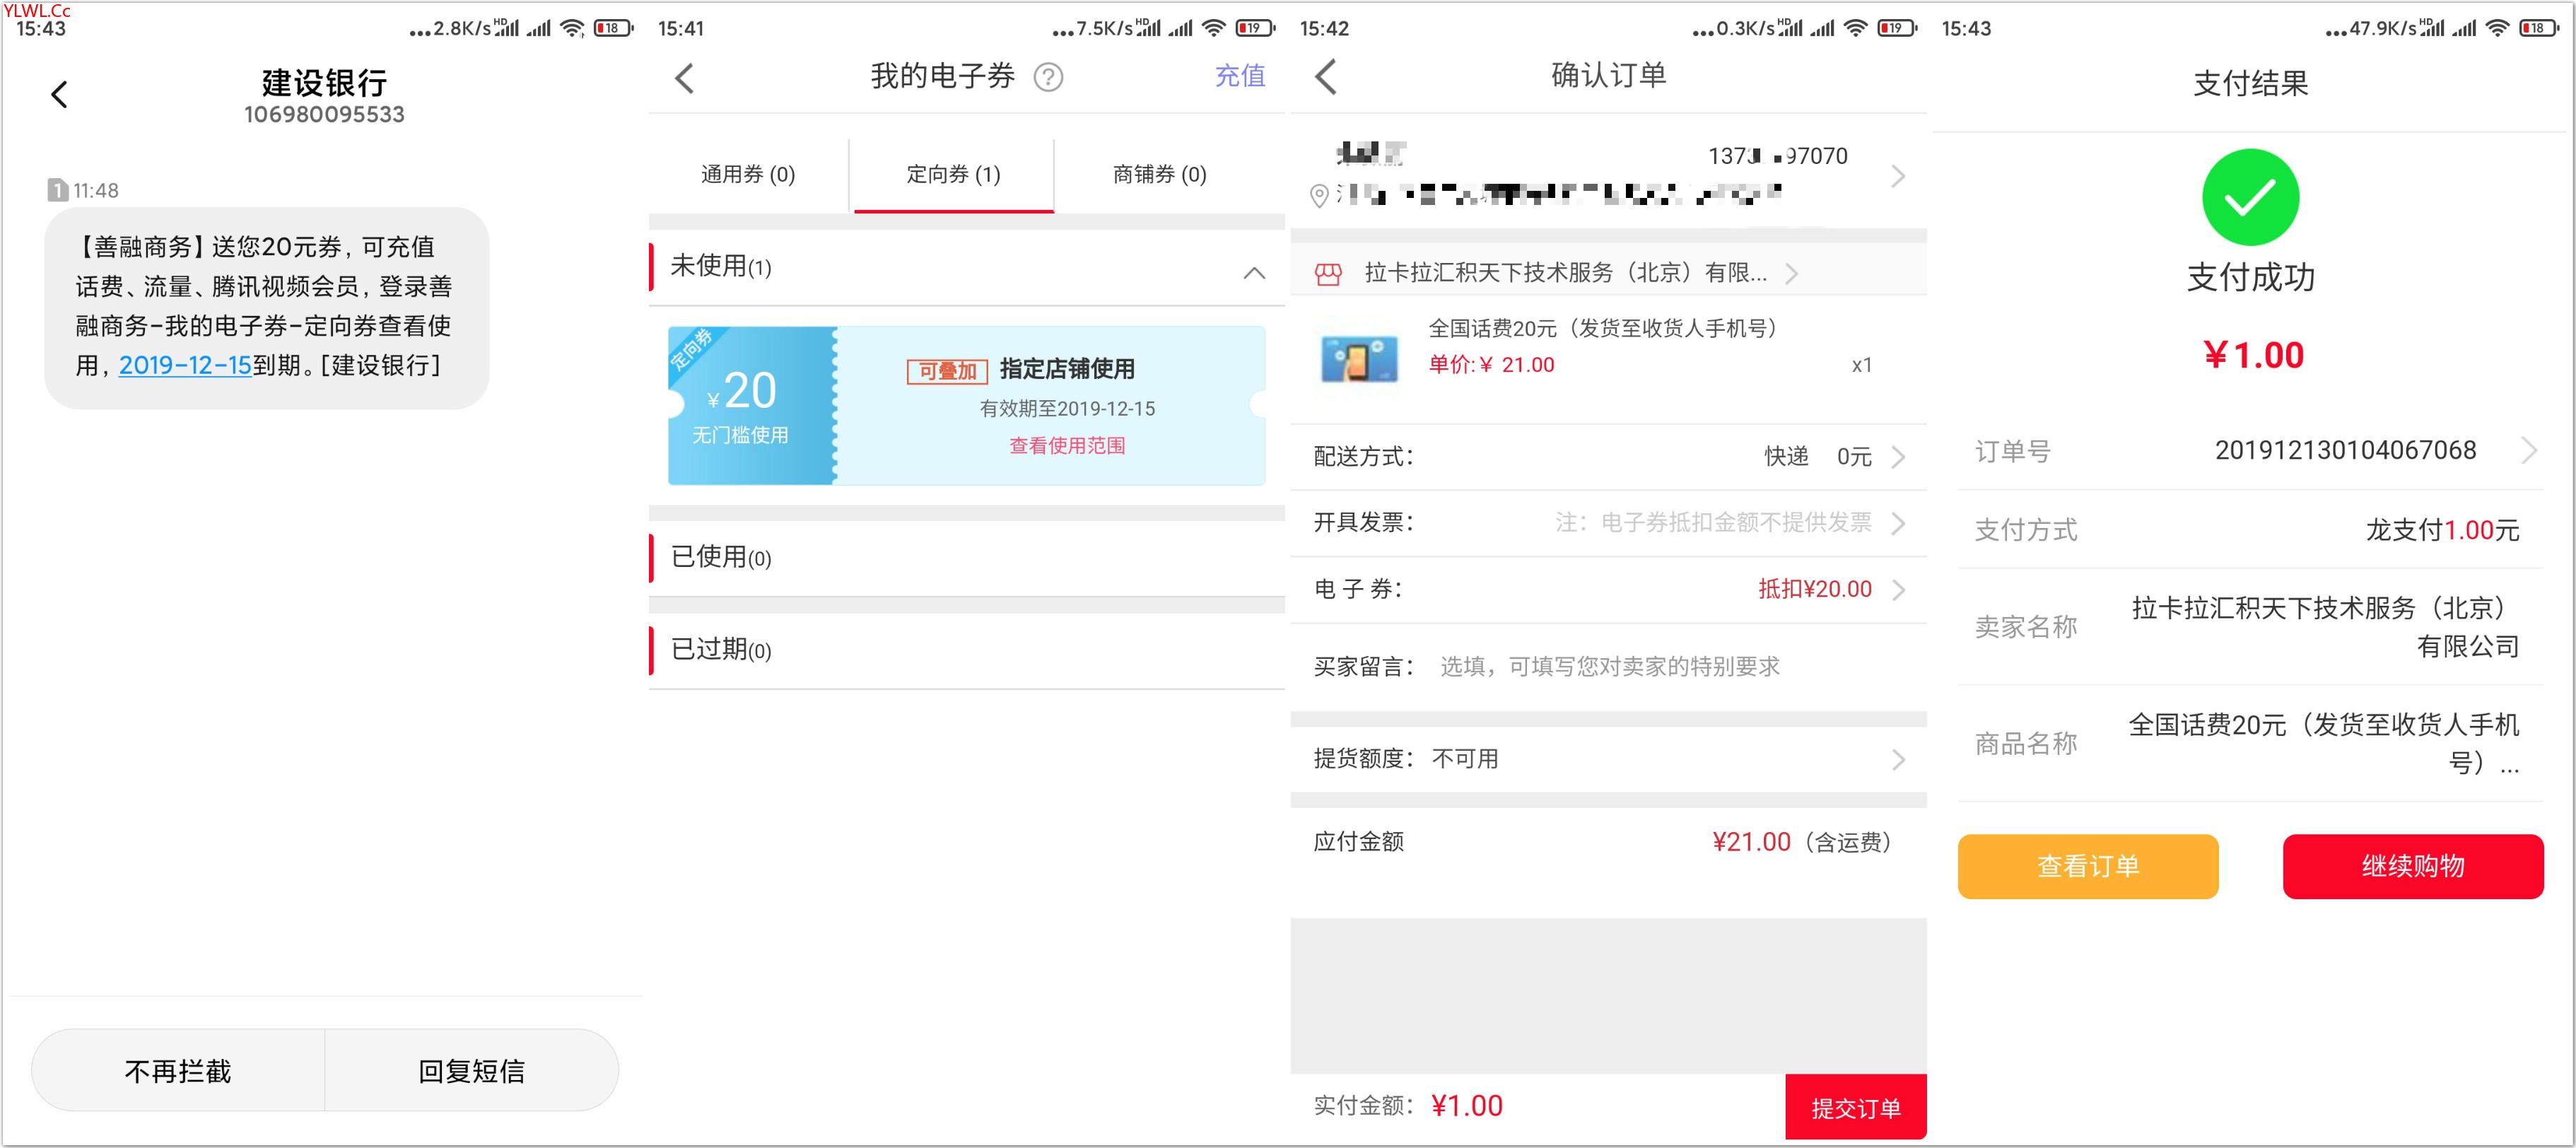Open order number 201912130104067068 details

point(2250,451)
